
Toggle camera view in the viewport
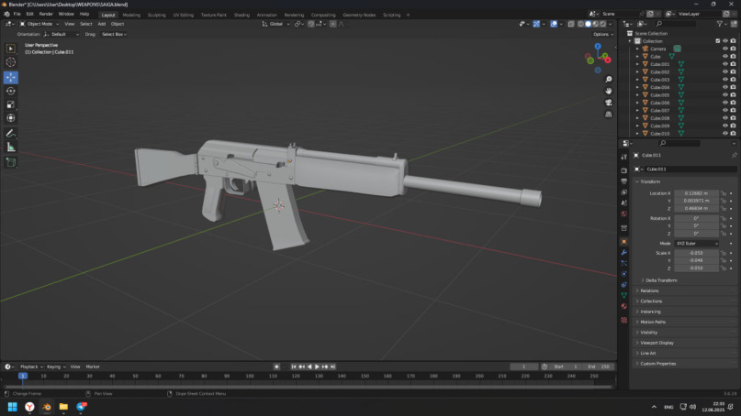[608, 103]
